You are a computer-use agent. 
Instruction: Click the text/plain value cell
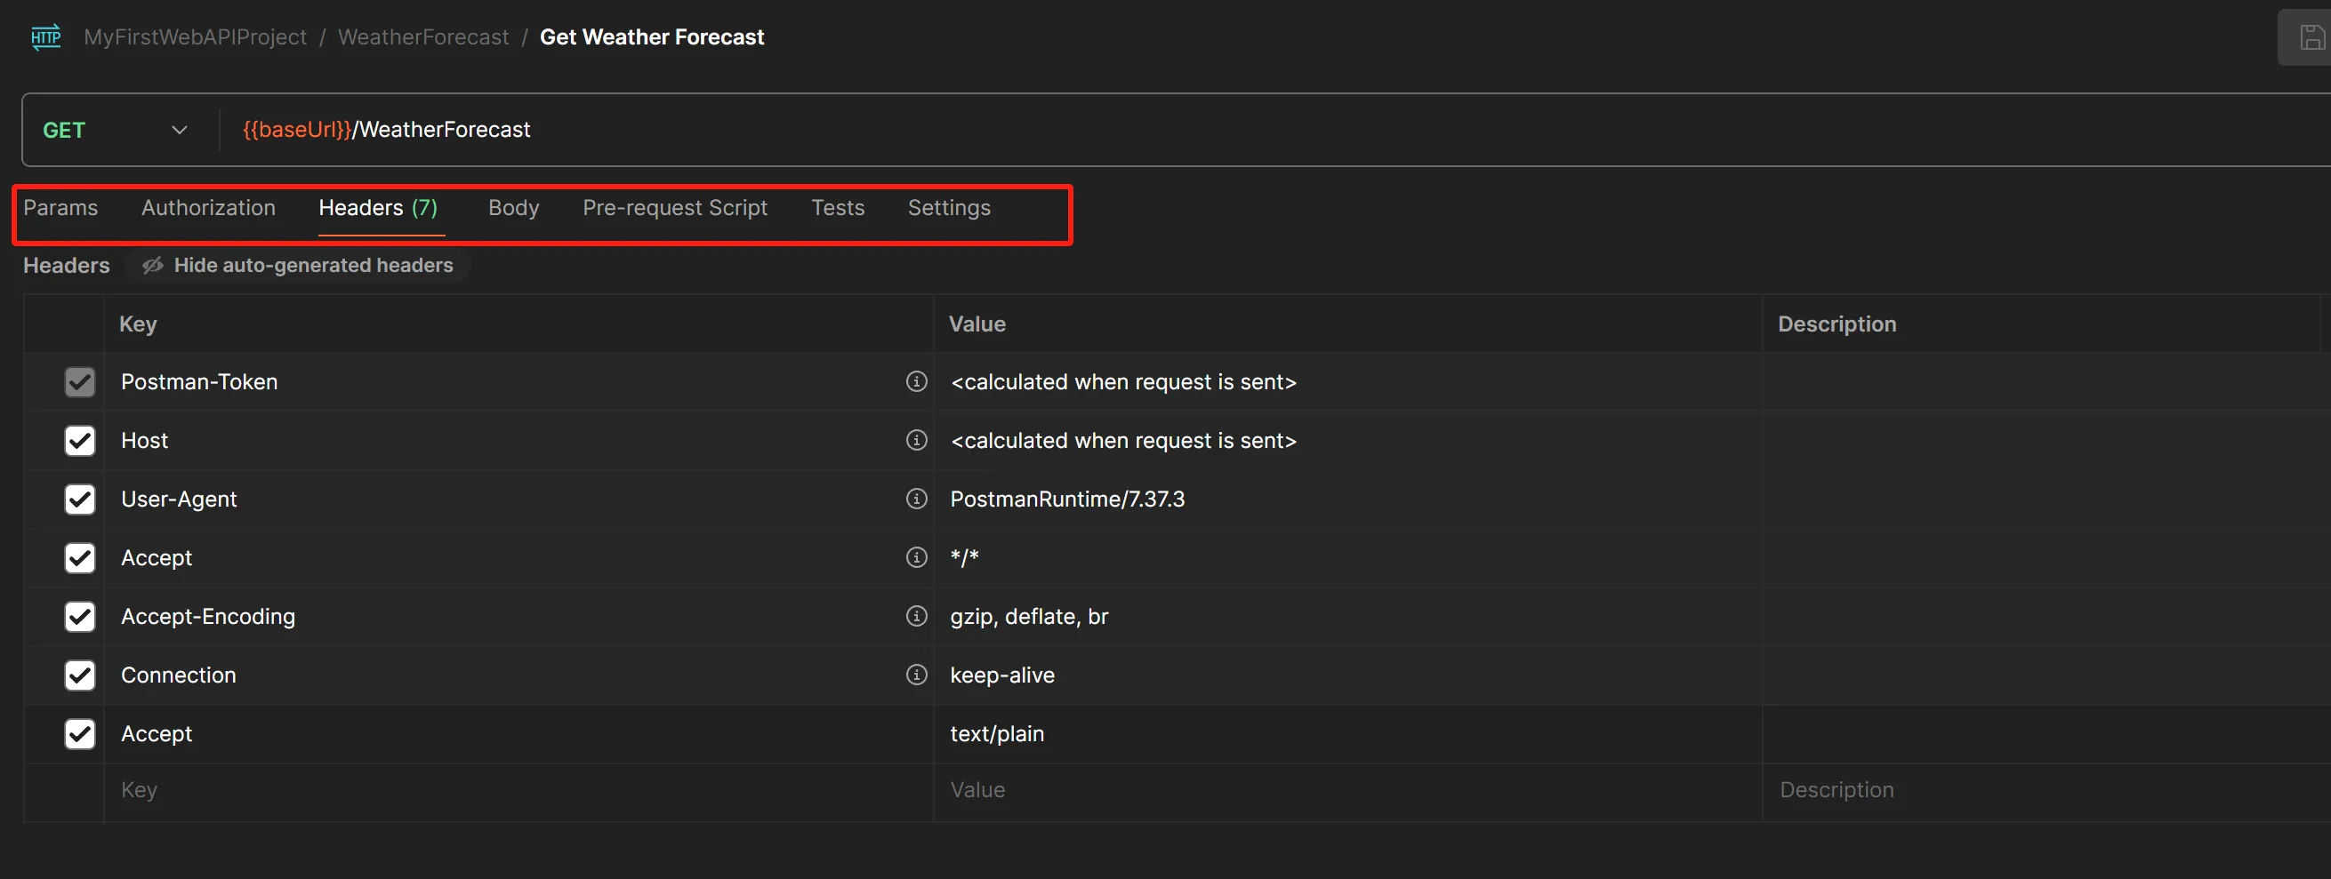point(1347,733)
